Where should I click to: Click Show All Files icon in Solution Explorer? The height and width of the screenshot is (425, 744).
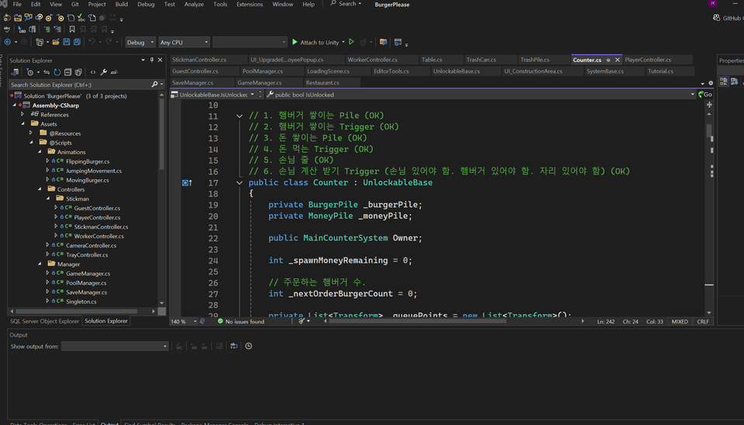pos(78,72)
